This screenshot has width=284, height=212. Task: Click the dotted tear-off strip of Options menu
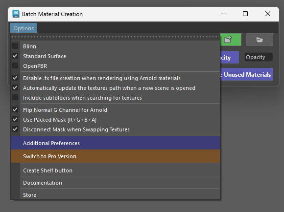[x=115, y=37]
